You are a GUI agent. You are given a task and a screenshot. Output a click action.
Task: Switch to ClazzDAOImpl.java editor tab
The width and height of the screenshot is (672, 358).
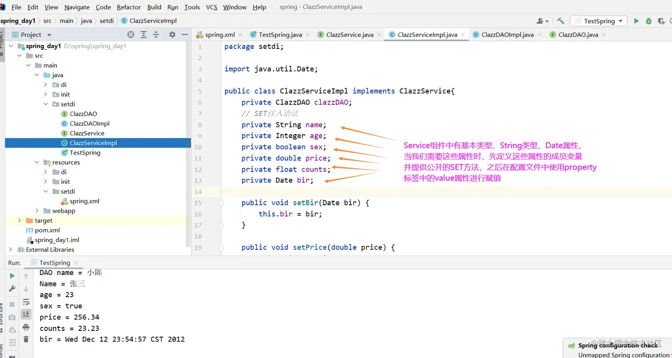coord(508,35)
